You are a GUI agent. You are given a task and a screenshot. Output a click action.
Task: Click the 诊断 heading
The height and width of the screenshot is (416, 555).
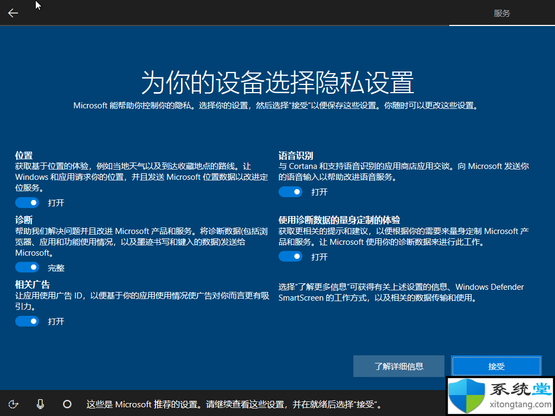(x=24, y=220)
